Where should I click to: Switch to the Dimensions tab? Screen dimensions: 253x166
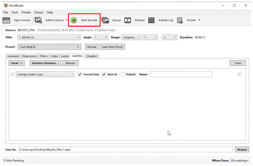(x=30, y=56)
